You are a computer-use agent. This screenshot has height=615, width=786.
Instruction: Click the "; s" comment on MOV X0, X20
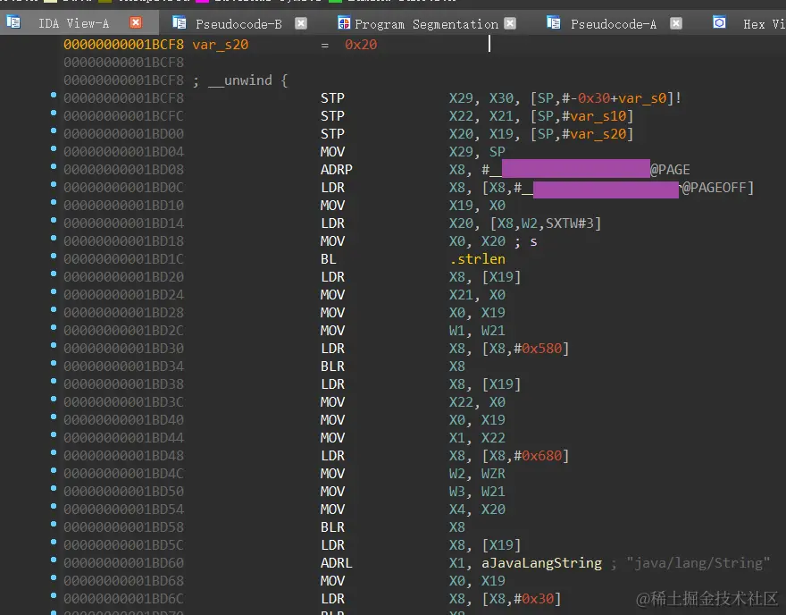point(525,241)
